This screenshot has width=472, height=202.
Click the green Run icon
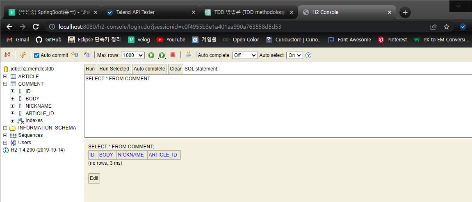(x=151, y=55)
